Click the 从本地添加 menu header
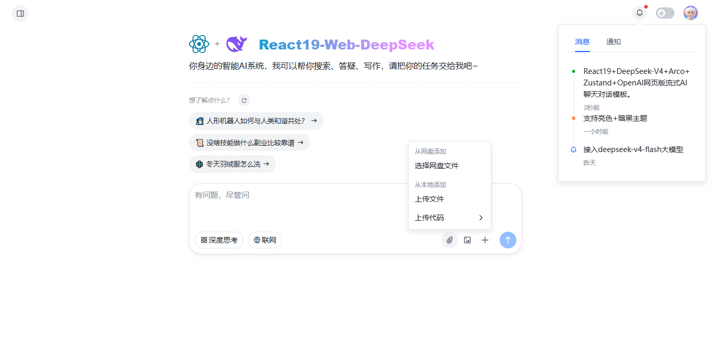Screen dimensions: 711x339 coord(430,185)
